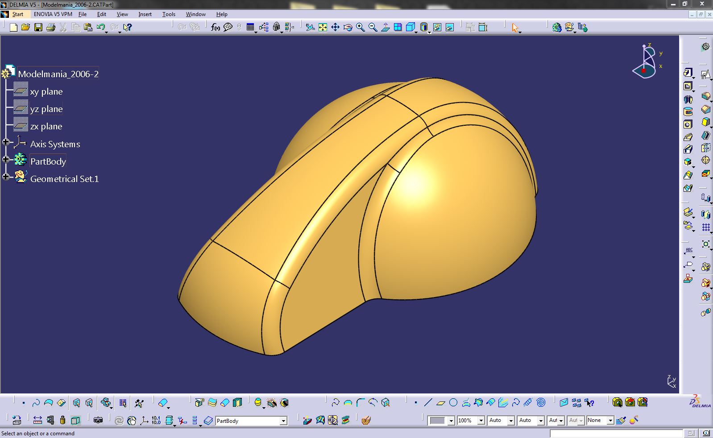
Task: Activate the Pan view tool
Action: (335, 28)
